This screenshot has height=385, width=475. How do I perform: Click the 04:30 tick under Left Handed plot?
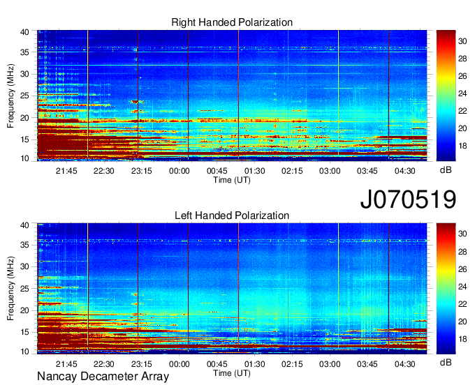(405, 364)
